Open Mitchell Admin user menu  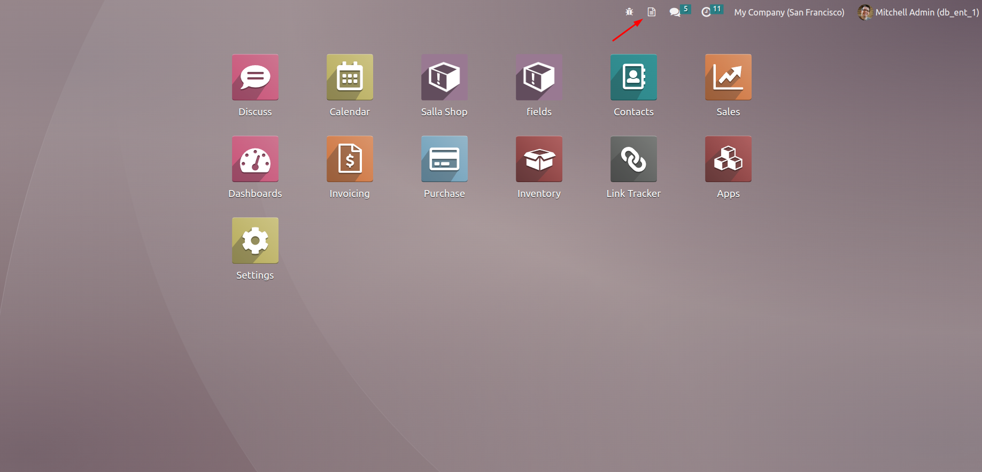coord(918,12)
